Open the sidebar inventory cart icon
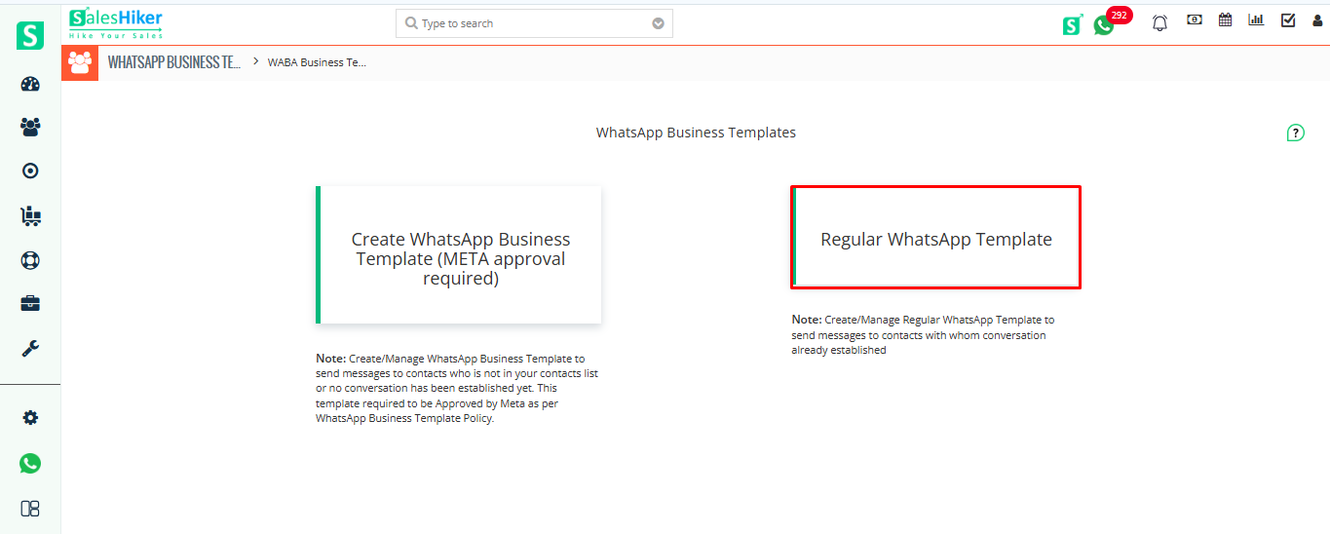The height and width of the screenshot is (534, 1330). (30, 216)
